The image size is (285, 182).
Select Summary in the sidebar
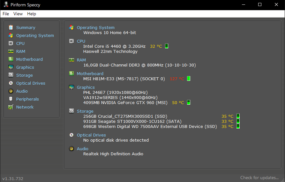pyautogui.click(x=26, y=28)
